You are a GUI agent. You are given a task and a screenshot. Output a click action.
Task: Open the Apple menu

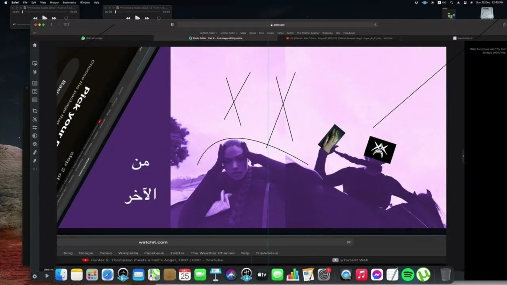click(x=6, y=2)
